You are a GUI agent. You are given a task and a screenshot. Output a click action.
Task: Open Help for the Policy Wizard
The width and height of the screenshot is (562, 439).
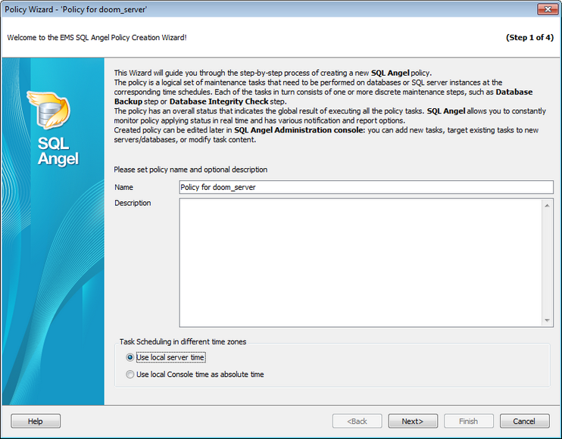[x=36, y=421]
